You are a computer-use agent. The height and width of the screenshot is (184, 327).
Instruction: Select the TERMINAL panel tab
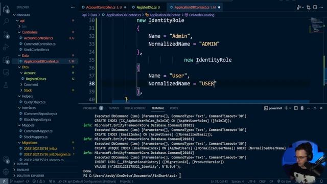pyautogui.click(x=158, y=108)
